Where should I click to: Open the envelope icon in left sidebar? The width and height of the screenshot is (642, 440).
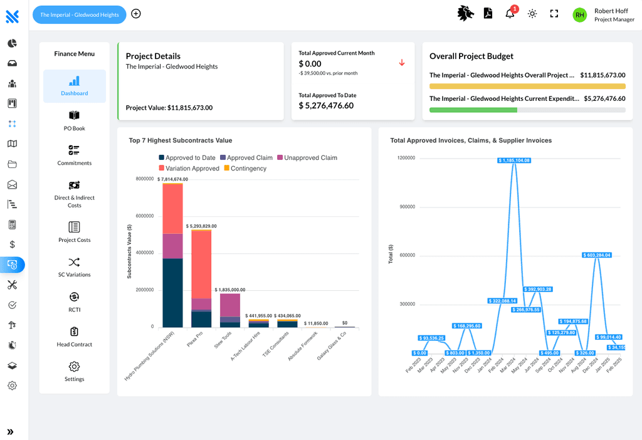pos(13,184)
